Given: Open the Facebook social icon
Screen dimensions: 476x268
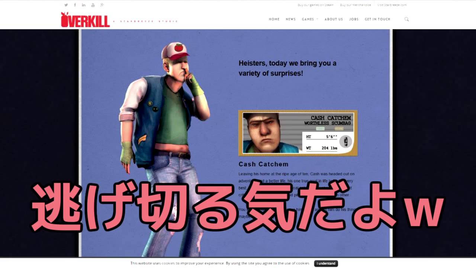Looking at the screenshot, I should pos(75,5).
